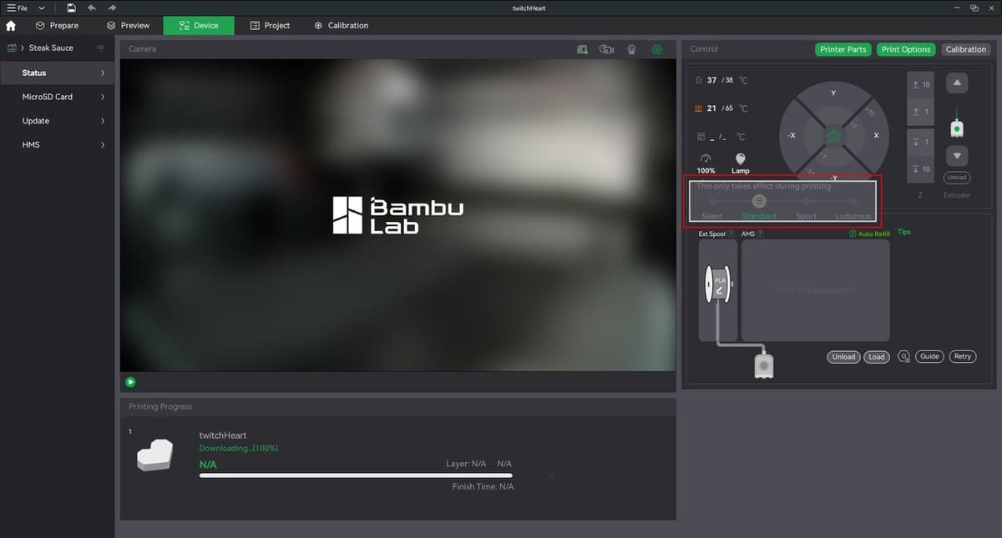The width and height of the screenshot is (1002, 538).
Task: Toggle the Lamp light icon
Action: click(740, 158)
